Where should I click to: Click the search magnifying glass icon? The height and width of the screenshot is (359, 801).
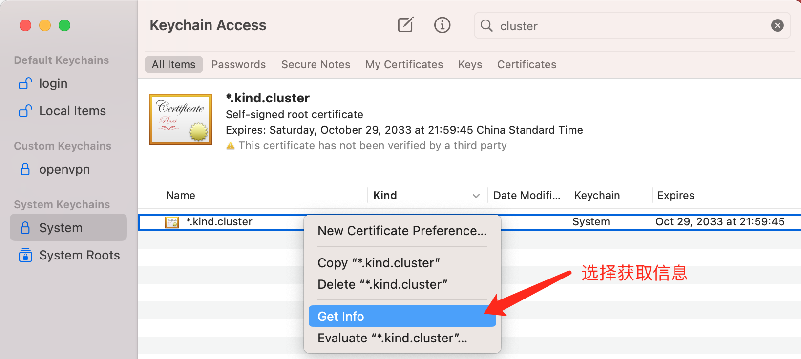pos(486,25)
